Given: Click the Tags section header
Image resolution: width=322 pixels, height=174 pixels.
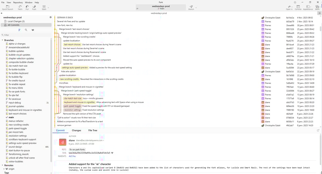Looking at the screenshot, I should (x=7, y=173).
